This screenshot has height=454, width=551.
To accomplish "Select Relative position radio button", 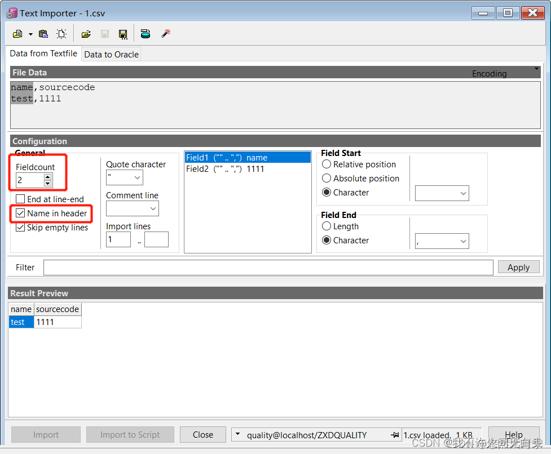I will pos(327,164).
